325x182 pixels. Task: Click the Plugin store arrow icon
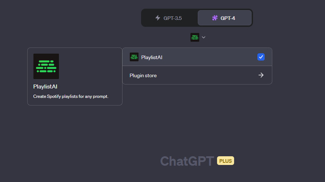[261, 75]
